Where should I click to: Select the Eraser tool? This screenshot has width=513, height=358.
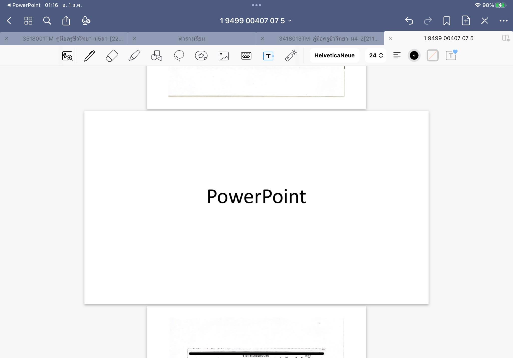[x=112, y=56]
